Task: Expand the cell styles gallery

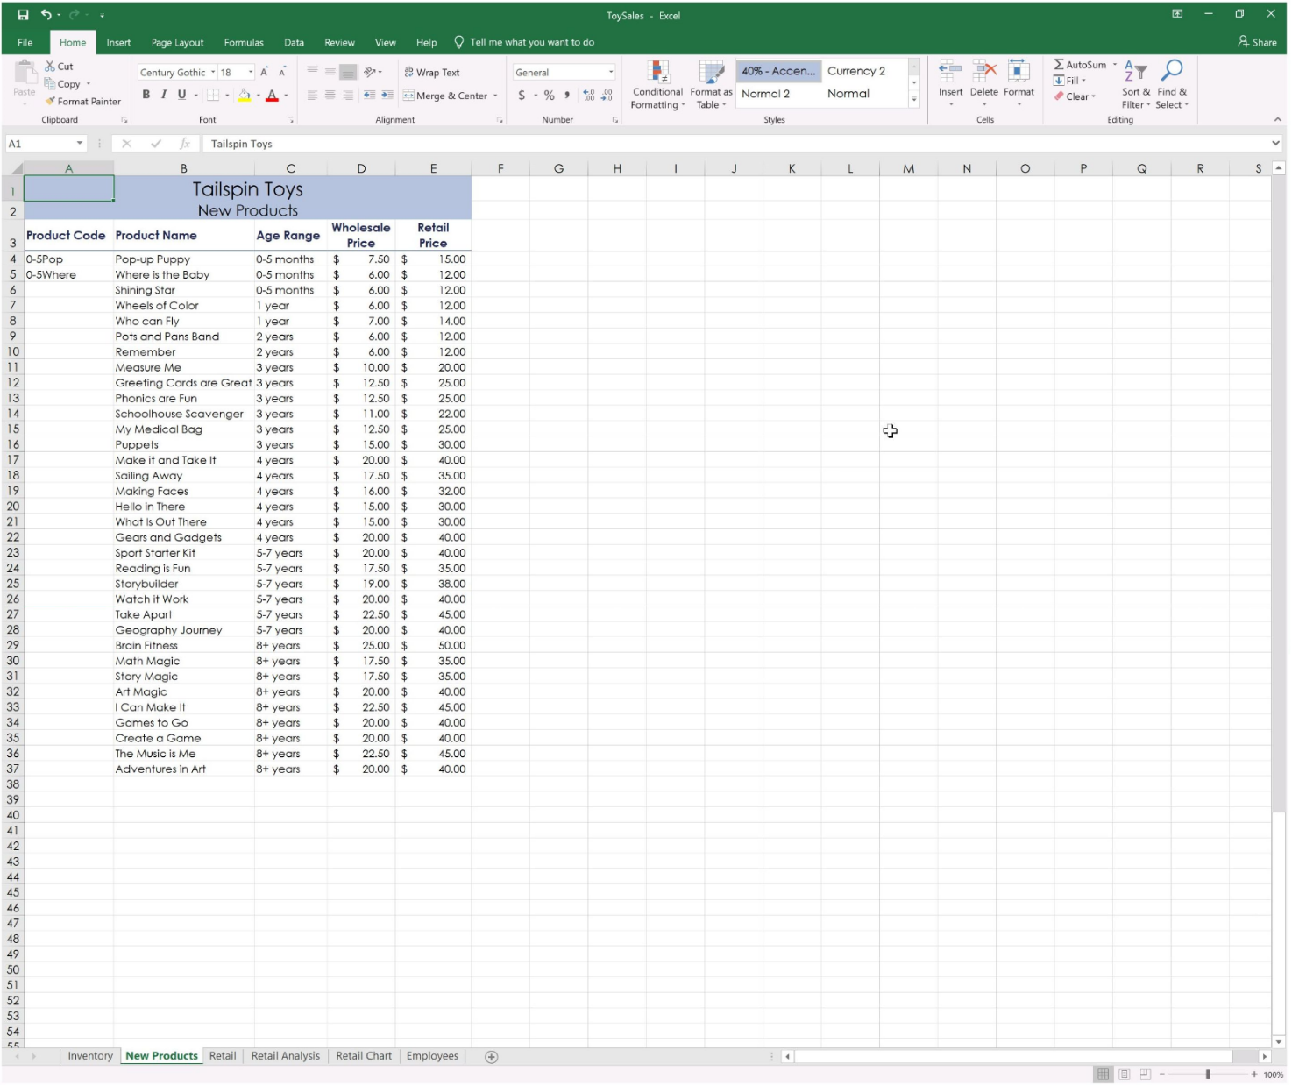Action: 914,100
